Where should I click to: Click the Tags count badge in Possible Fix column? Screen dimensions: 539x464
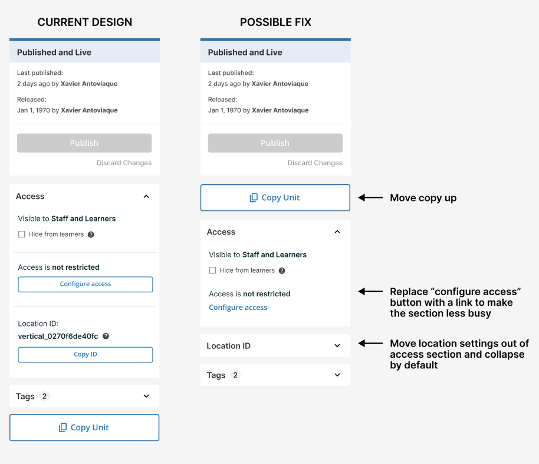pos(235,375)
